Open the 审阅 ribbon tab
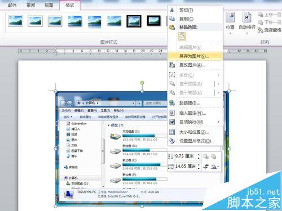The width and height of the screenshot is (282, 211). click(x=30, y=5)
